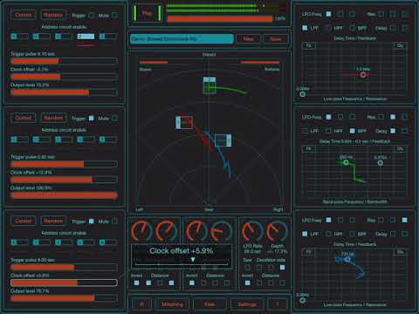Enable HPF in the top filter panel
The image size is (419, 314).
(x=328, y=28)
